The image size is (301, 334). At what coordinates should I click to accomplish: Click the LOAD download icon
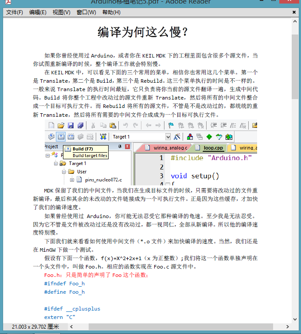click(x=103, y=137)
